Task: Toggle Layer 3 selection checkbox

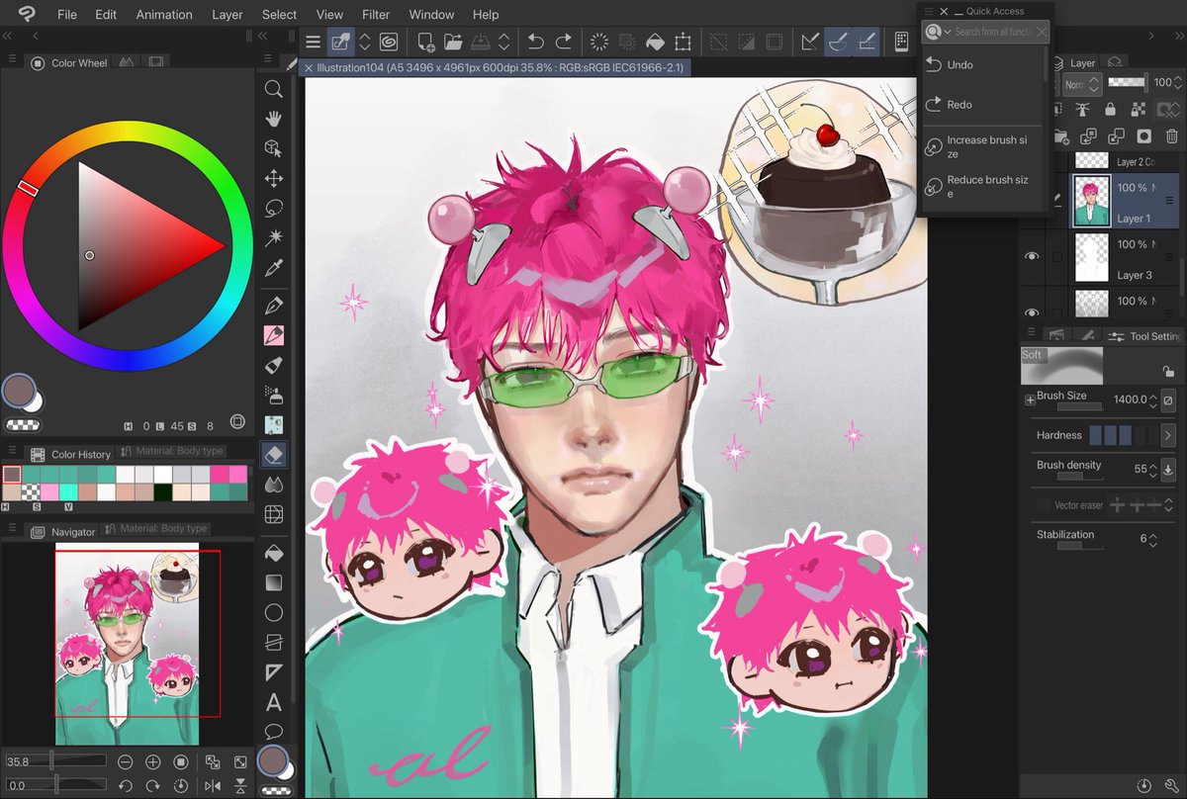Action: coord(1057,257)
